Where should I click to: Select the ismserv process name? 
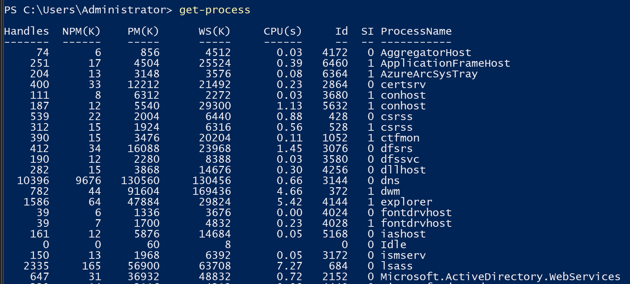coord(403,255)
